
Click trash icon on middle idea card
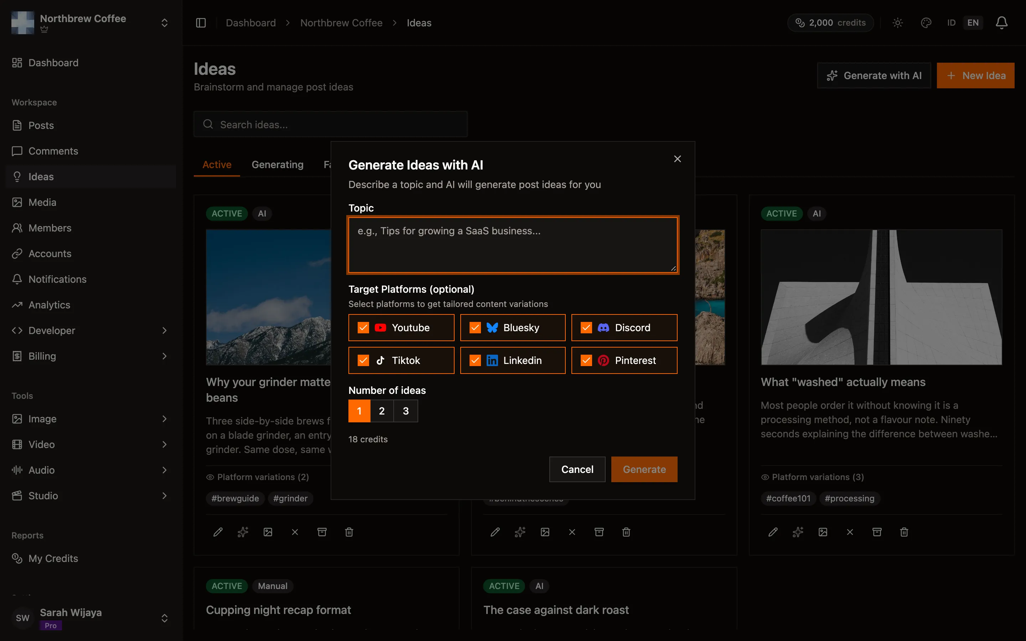(626, 532)
